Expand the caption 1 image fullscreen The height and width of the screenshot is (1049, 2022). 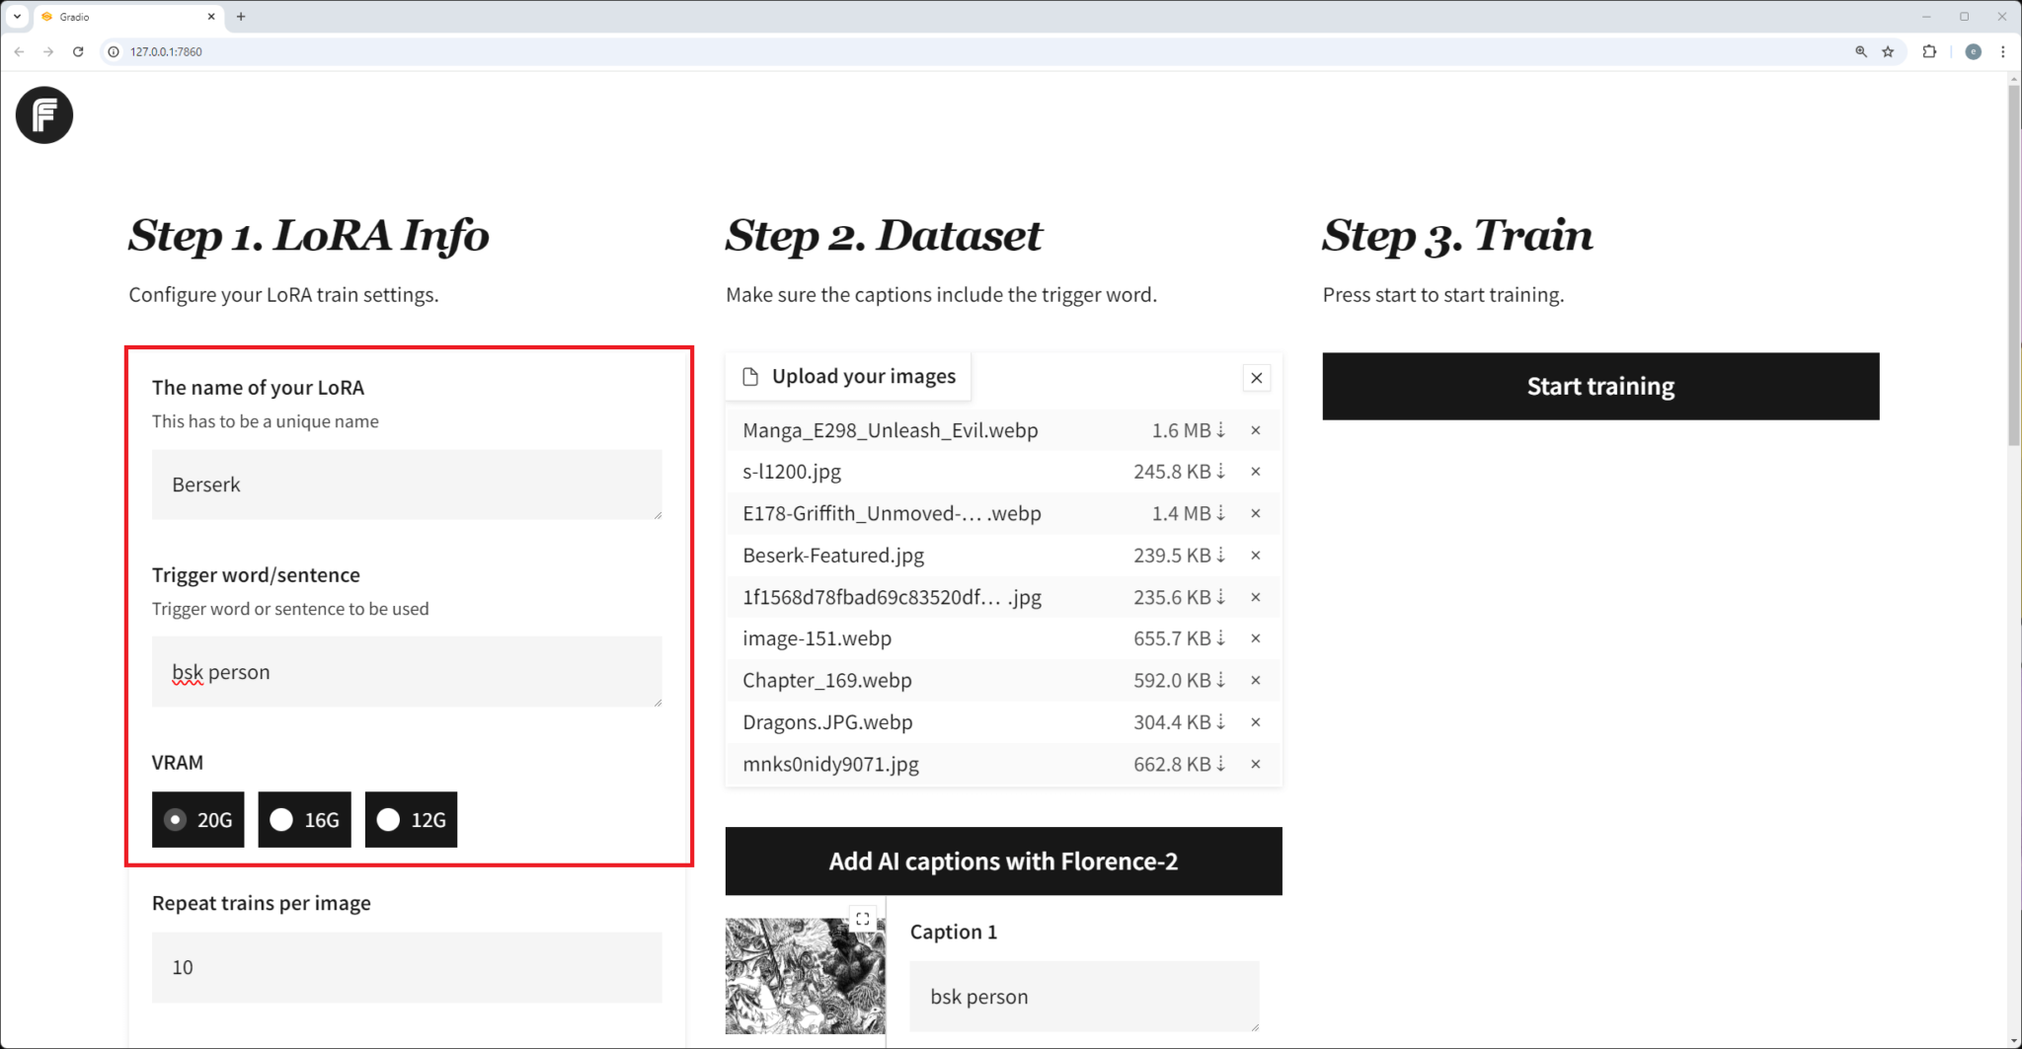pos(863,919)
